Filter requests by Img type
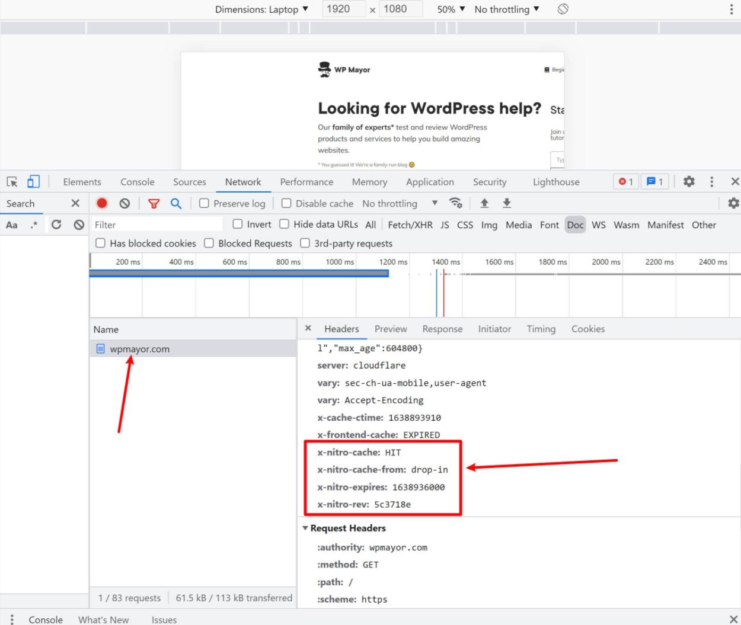The image size is (741, 625). point(489,225)
